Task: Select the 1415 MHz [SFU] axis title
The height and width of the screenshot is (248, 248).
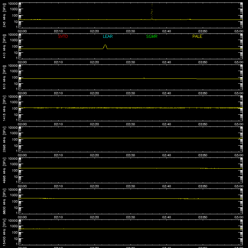Action: pyautogui.click(x=4, y=108)
